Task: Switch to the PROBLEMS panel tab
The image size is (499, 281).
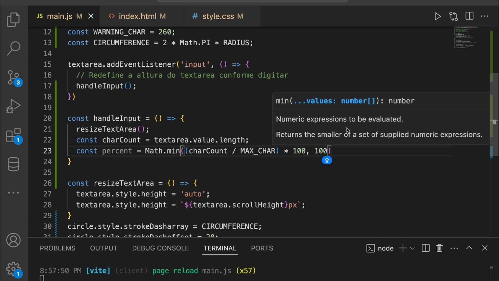Action: click(x=57, y=248)
